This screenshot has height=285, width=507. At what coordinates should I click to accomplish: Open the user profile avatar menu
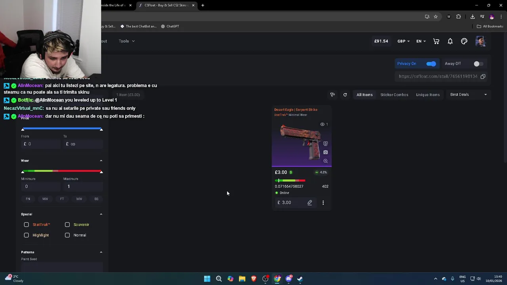click(480, 41)
